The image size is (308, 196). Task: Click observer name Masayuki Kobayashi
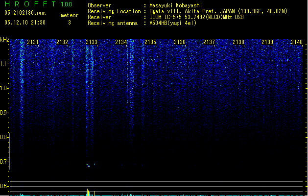(x=176, y=5)
